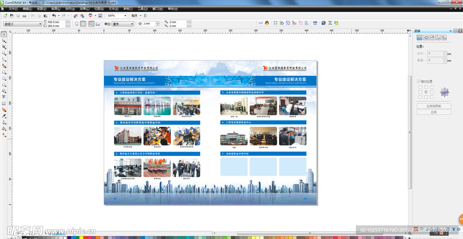Open the 文本(X) menu
Viewport: 463px width, 239px height.
(113, 9)
